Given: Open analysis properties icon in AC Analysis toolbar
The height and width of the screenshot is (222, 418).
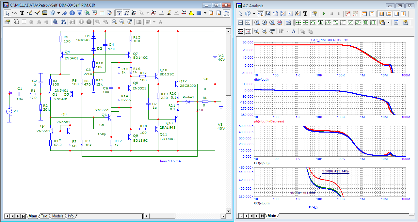Looking at the screenshot, I should pos(314,14).
